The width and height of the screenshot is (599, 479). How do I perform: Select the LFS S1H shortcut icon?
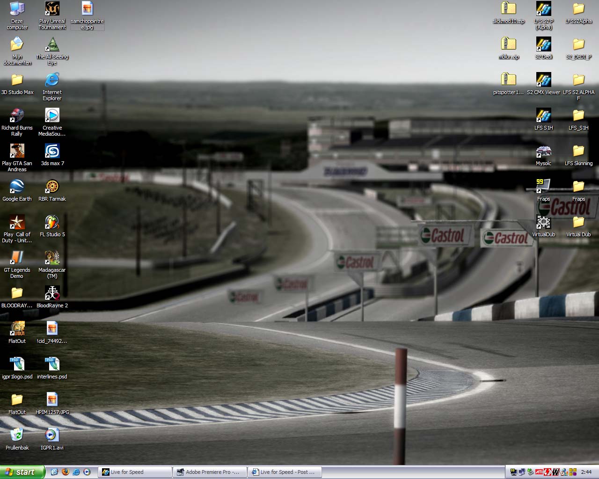(544, 119)
